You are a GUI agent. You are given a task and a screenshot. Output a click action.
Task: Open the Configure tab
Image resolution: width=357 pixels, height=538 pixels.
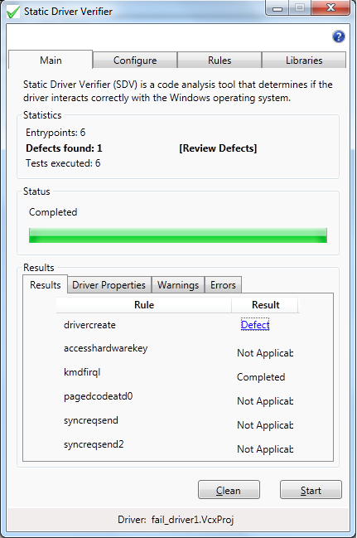(135, 61)
